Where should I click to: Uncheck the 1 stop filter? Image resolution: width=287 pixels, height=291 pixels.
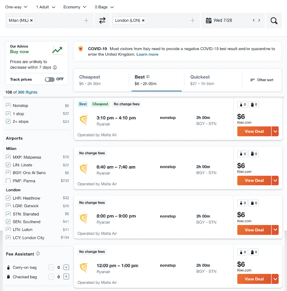point(8,114)
